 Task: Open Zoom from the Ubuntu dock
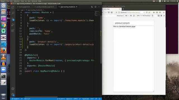coord(3,69)
